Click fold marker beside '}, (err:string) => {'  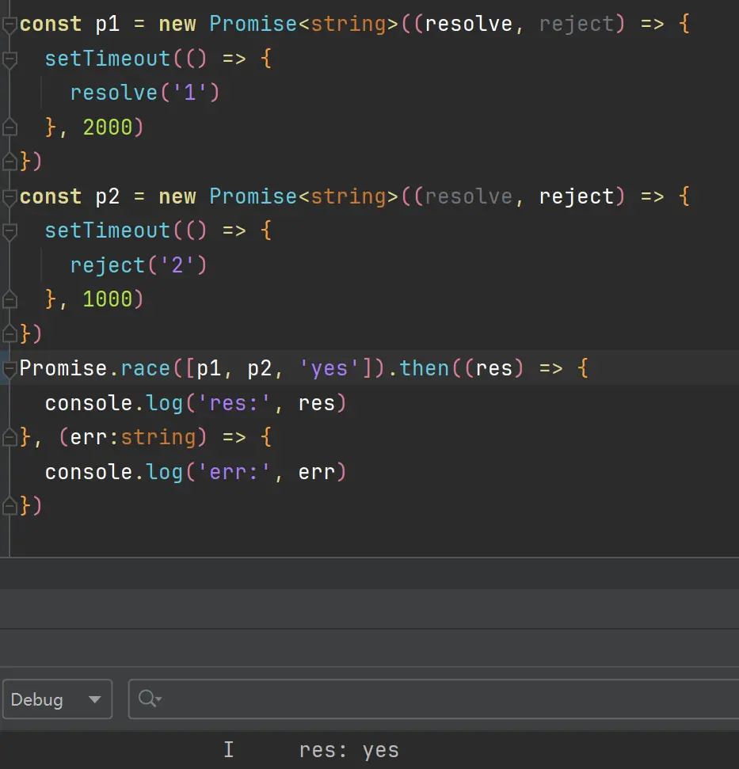click(9, 437)
